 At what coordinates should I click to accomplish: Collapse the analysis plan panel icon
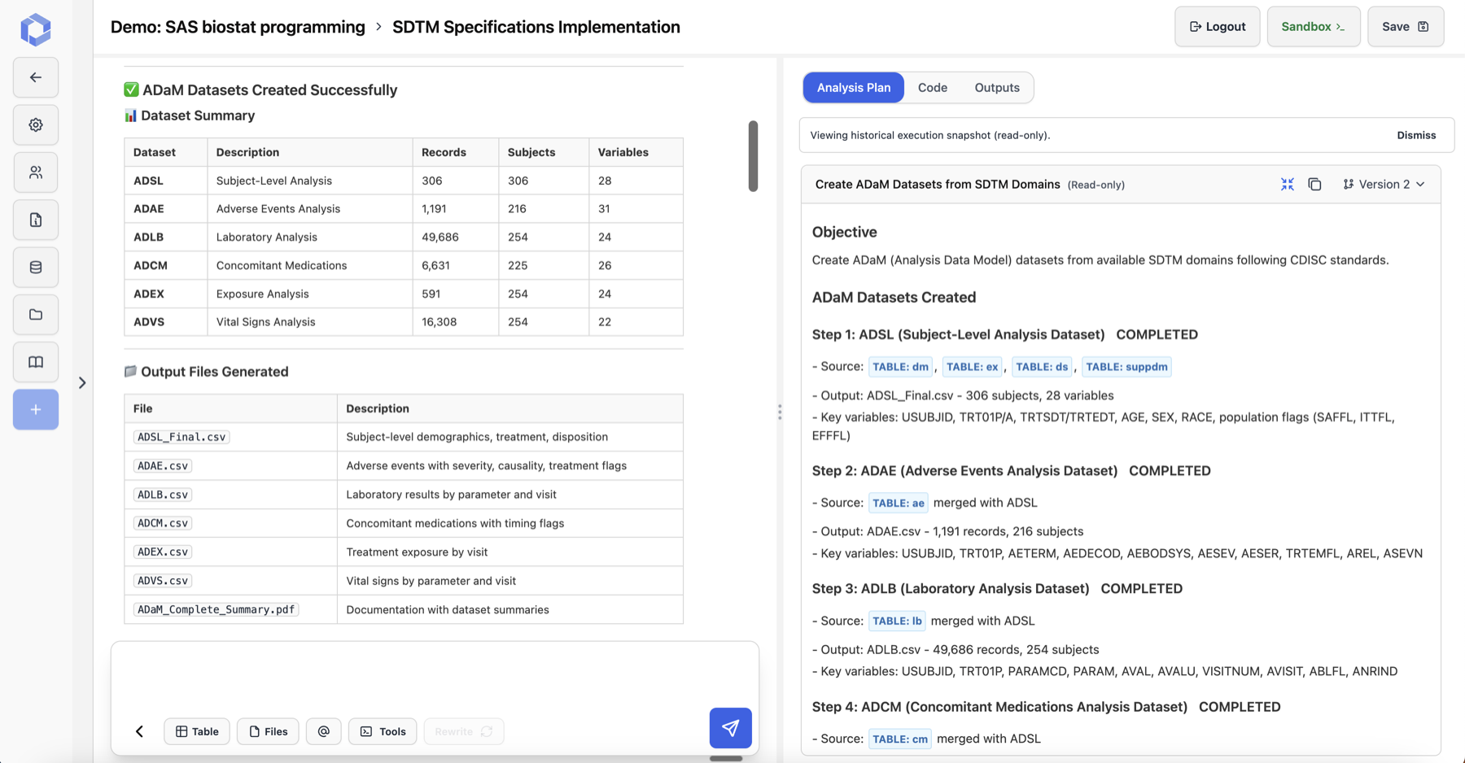click(x=1287, y=185)
